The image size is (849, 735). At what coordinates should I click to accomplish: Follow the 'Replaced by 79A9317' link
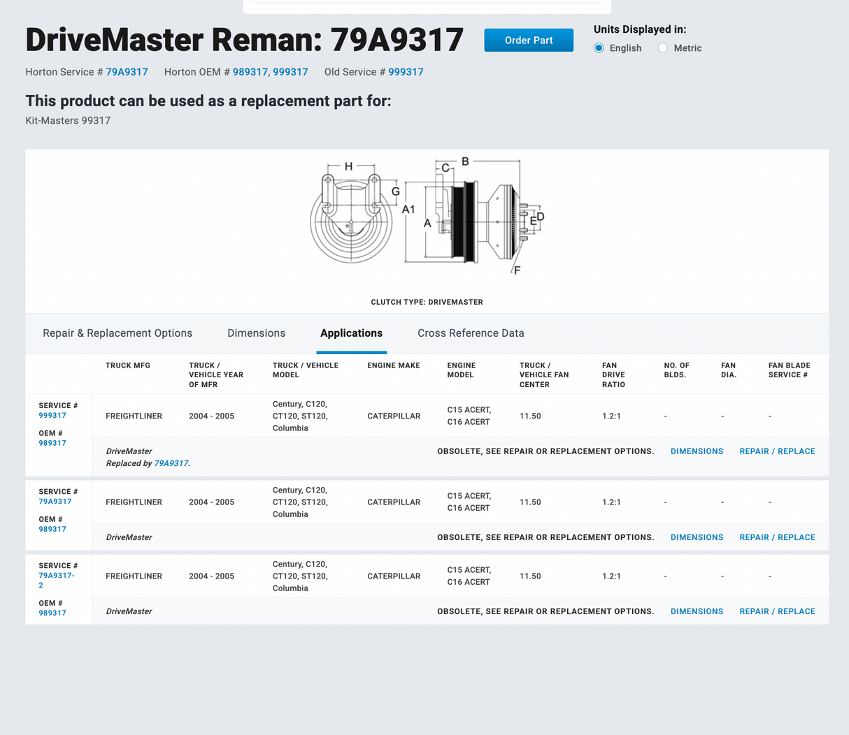pos(171,463)
